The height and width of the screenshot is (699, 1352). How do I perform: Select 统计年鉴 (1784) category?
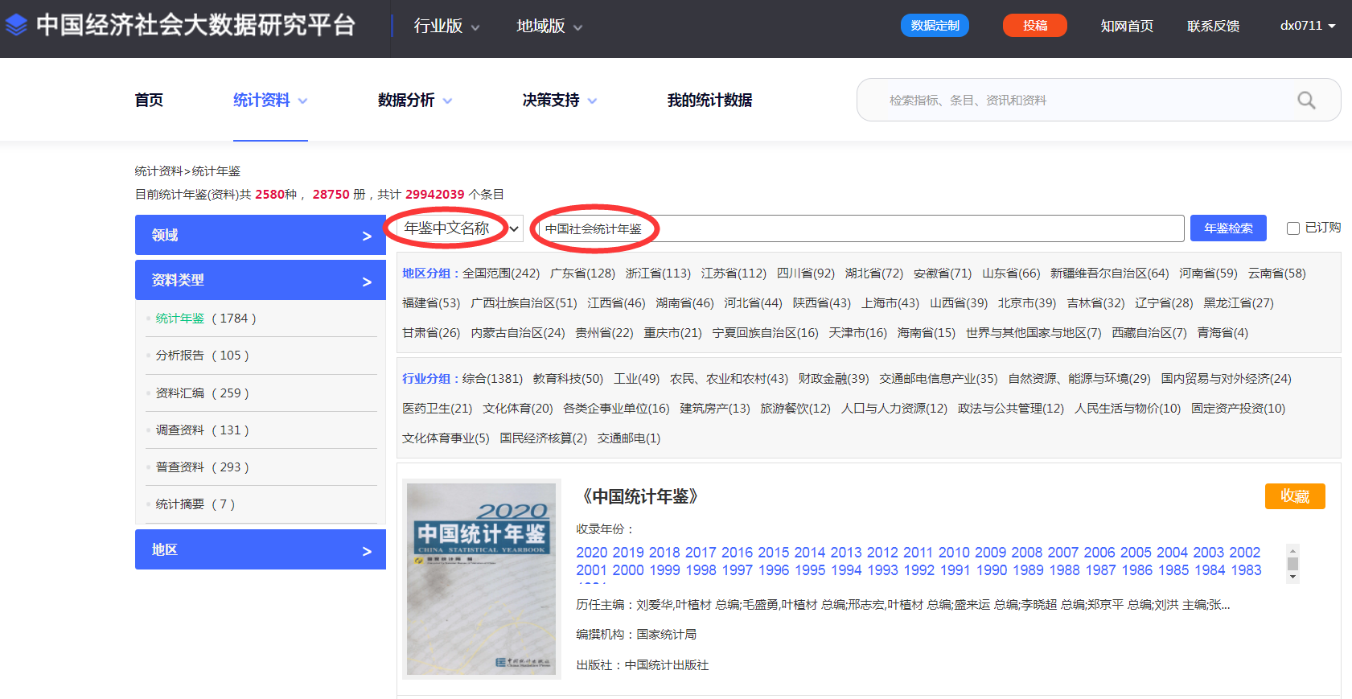click(x=205, y=319)
